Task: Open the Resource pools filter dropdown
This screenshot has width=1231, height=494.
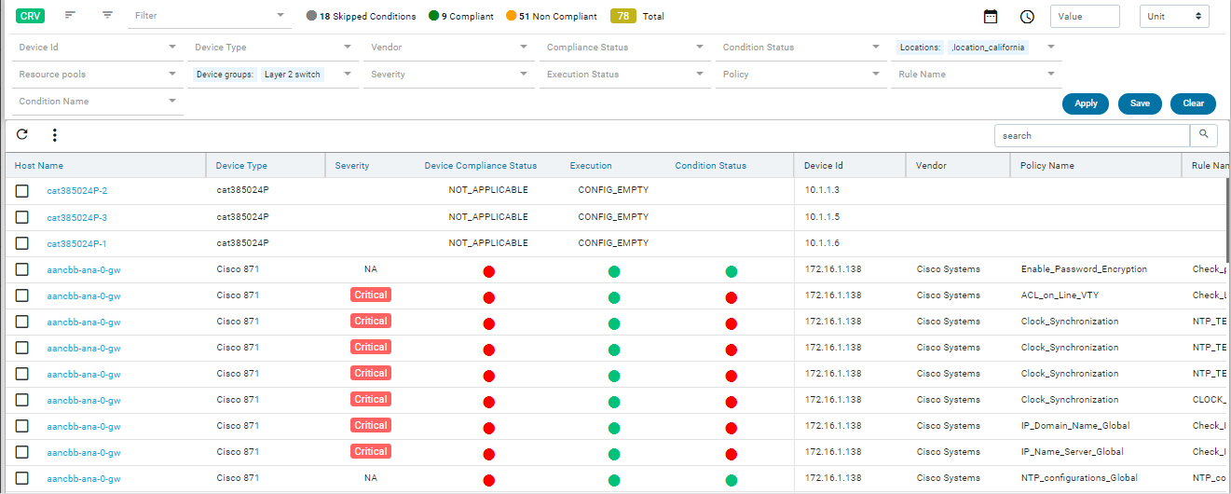Action: [x=172, y=74]
